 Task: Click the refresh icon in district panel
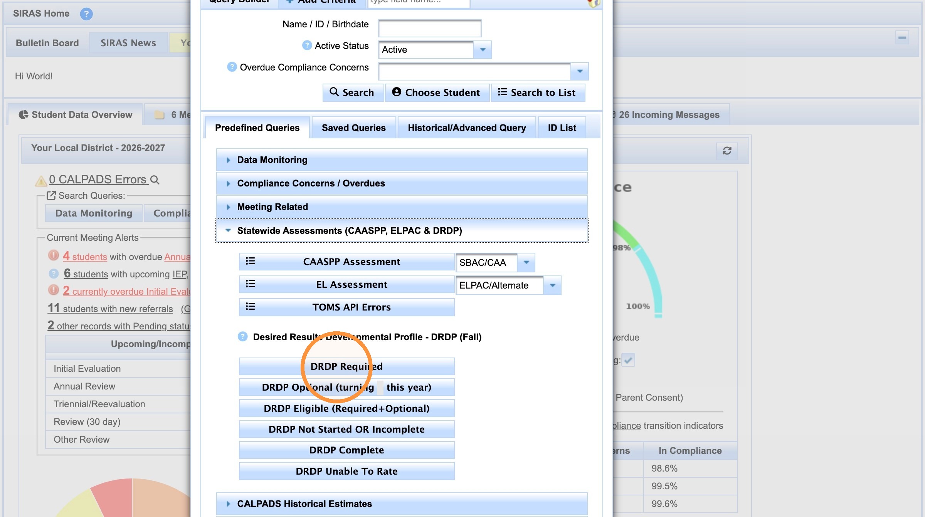click(x=727, y=151)
